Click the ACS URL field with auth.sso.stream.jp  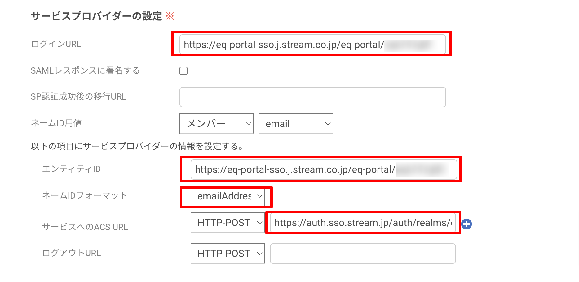point(363,223)
